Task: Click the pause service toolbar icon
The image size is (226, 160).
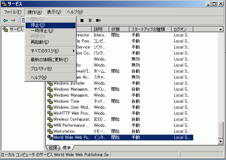Action: pos(90,21)
